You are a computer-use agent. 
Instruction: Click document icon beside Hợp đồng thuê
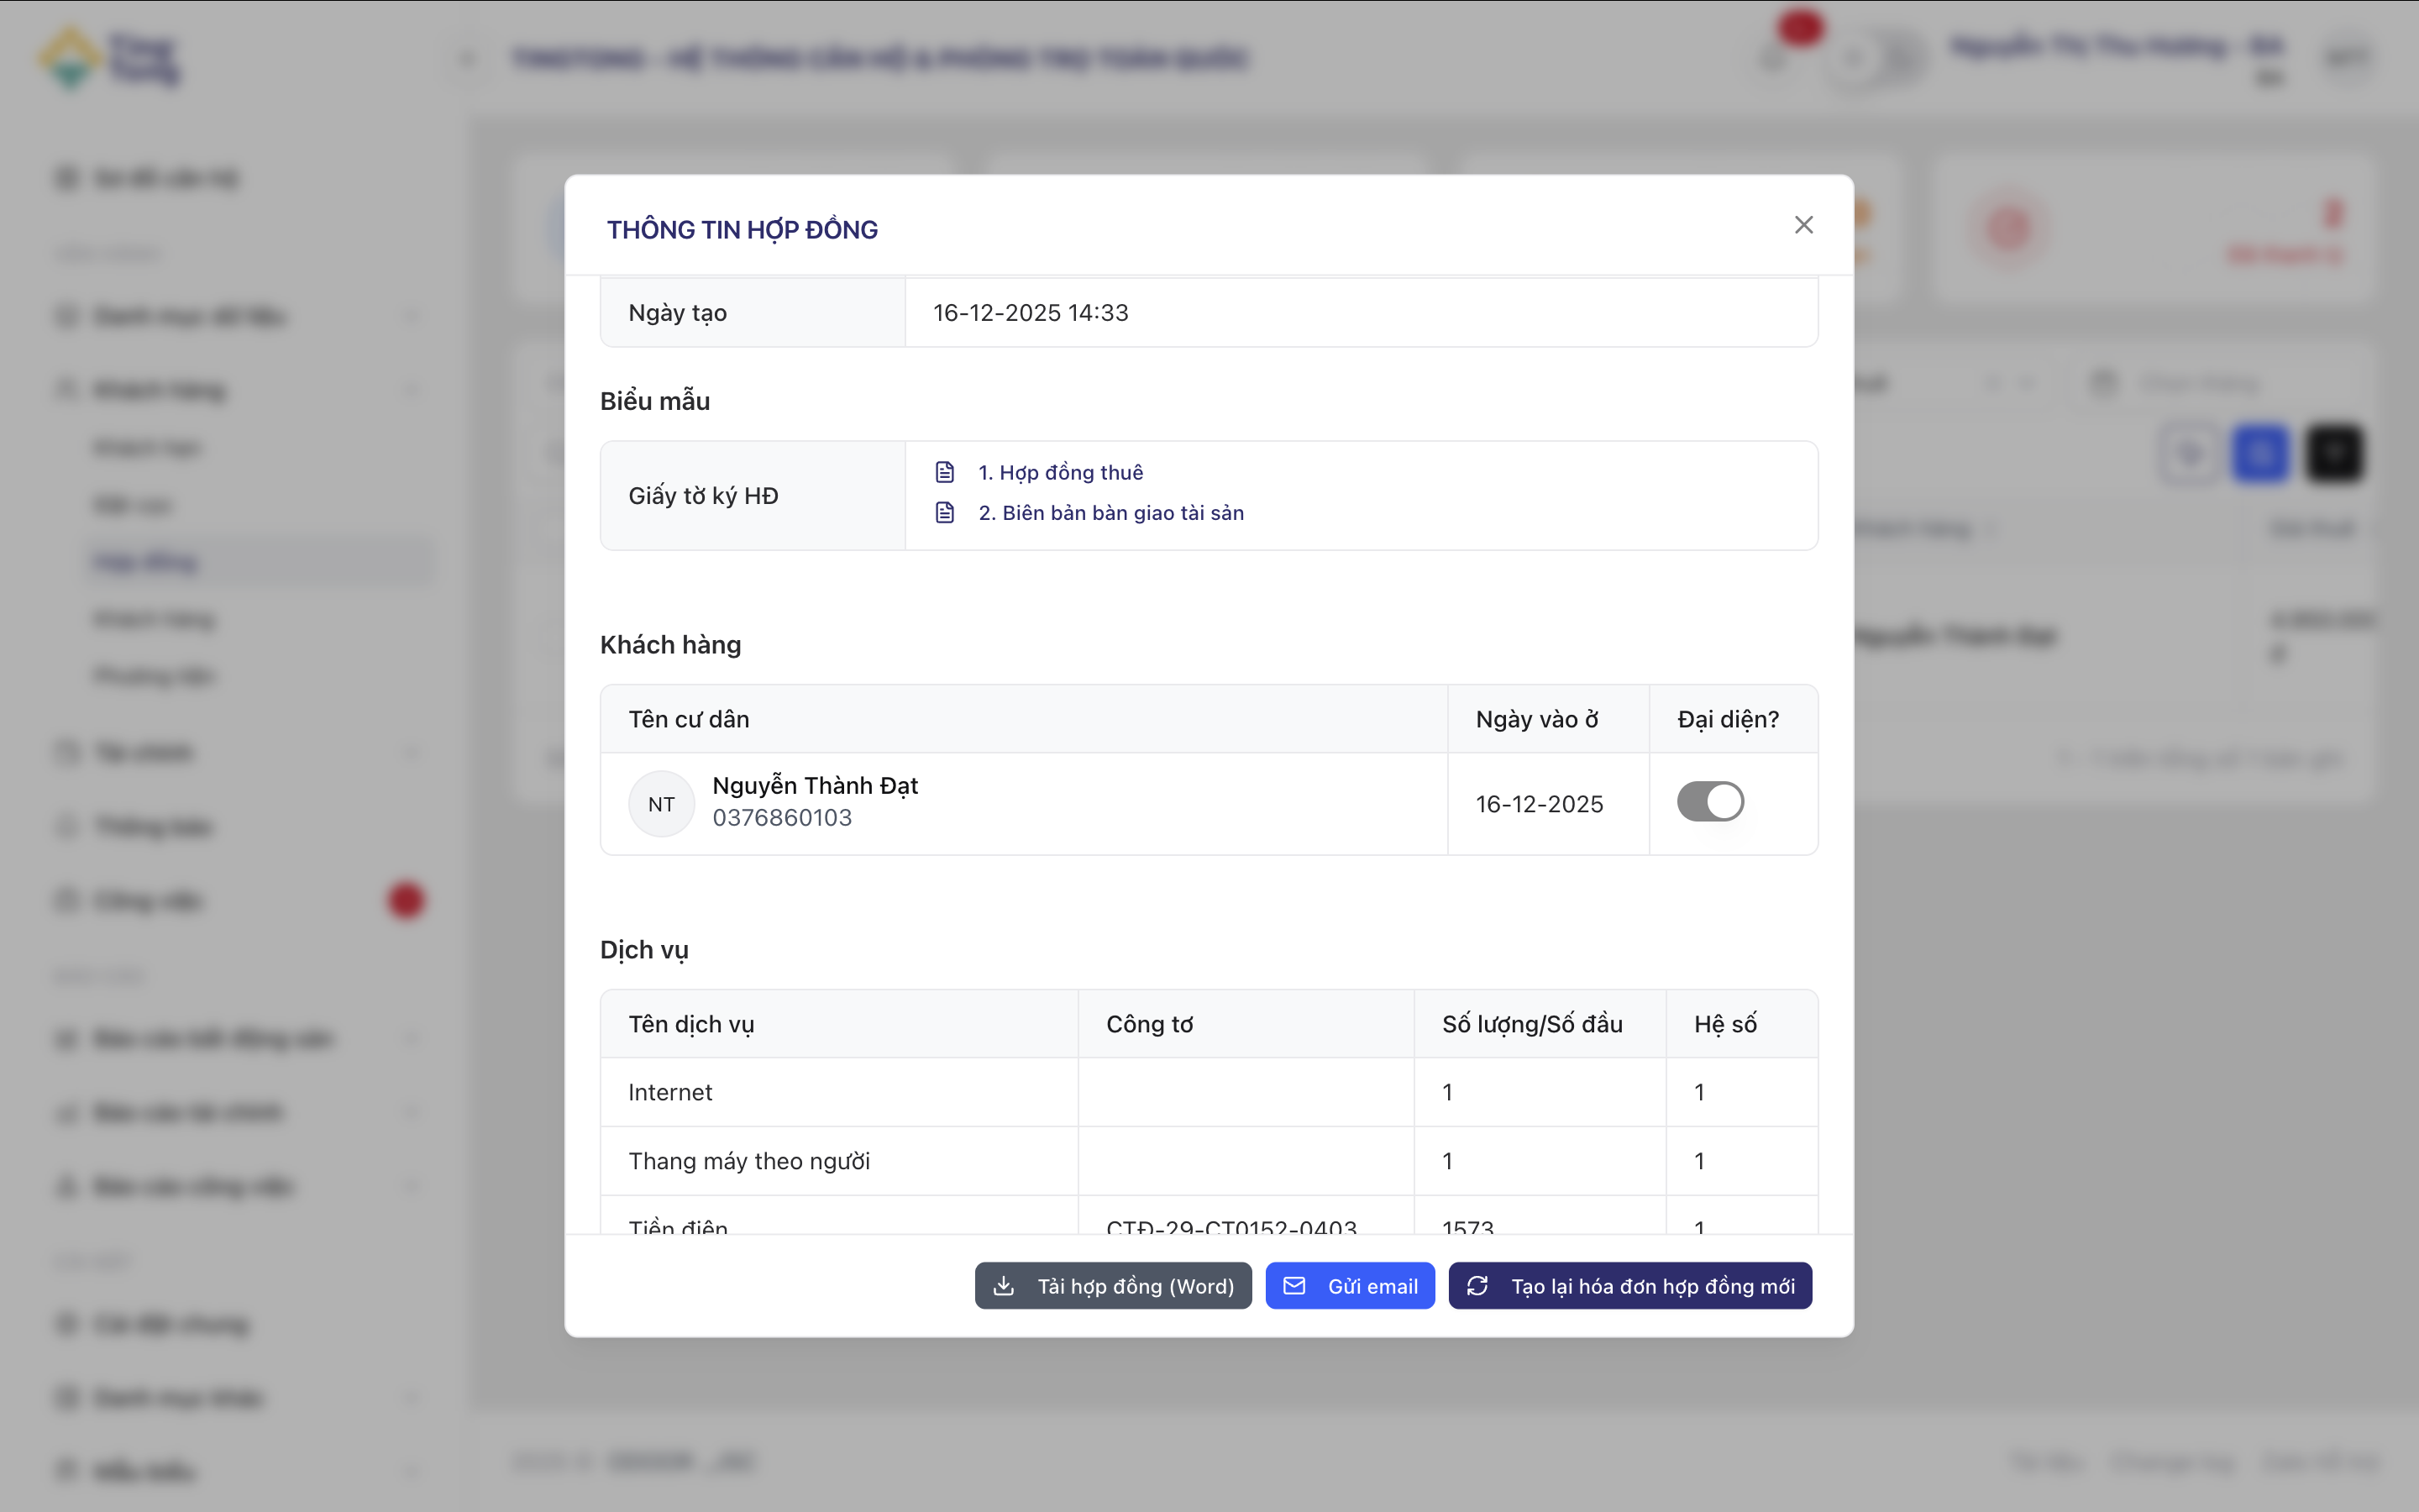click(945, 472)
